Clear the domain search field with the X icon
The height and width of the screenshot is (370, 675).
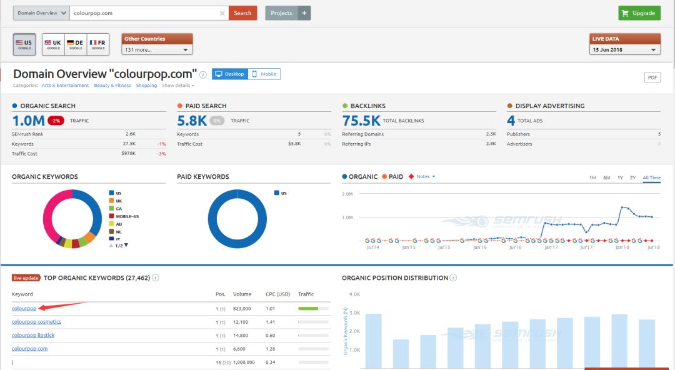click(x=222, y=13)
